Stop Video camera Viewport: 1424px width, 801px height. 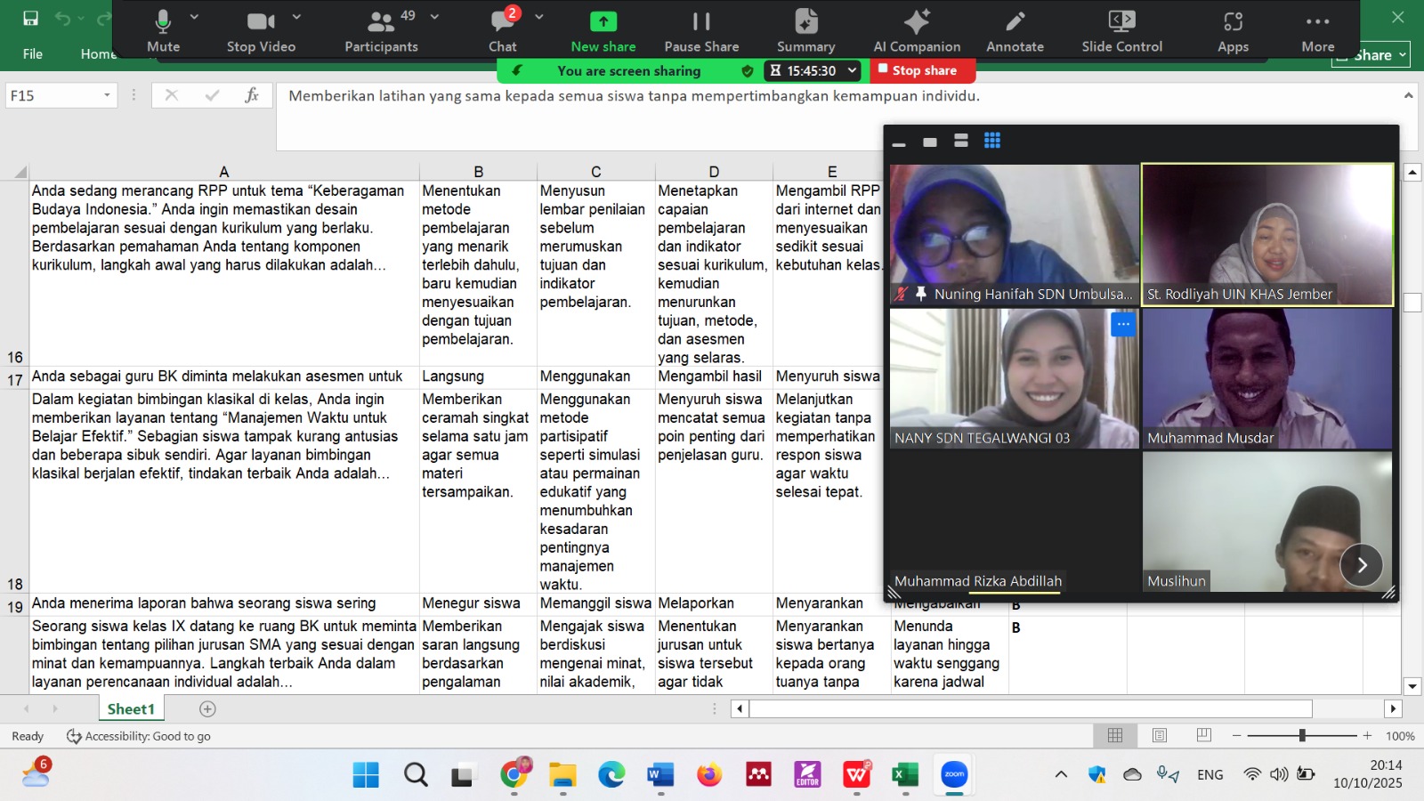click(x=261, y=29)
